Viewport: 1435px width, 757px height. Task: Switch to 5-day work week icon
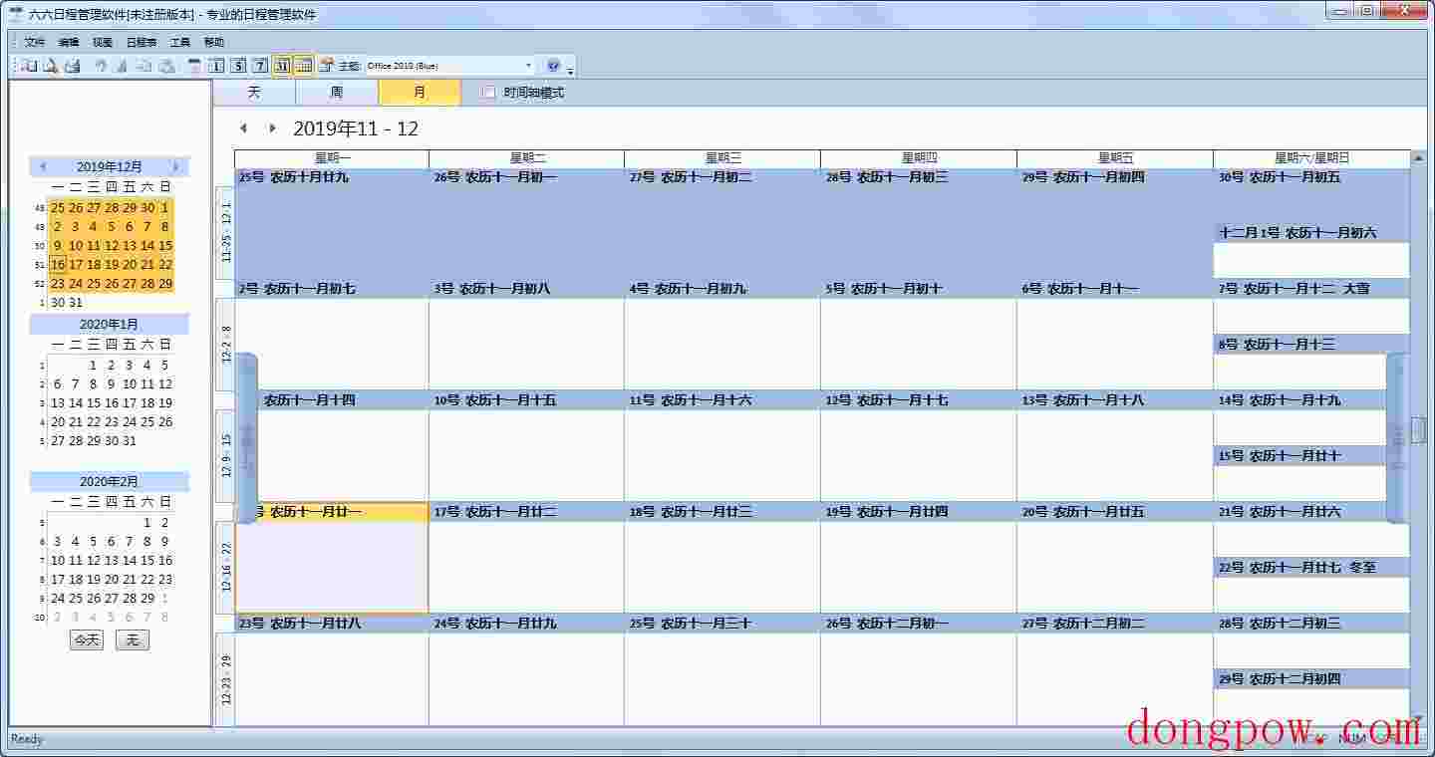(x=238, y=66)
